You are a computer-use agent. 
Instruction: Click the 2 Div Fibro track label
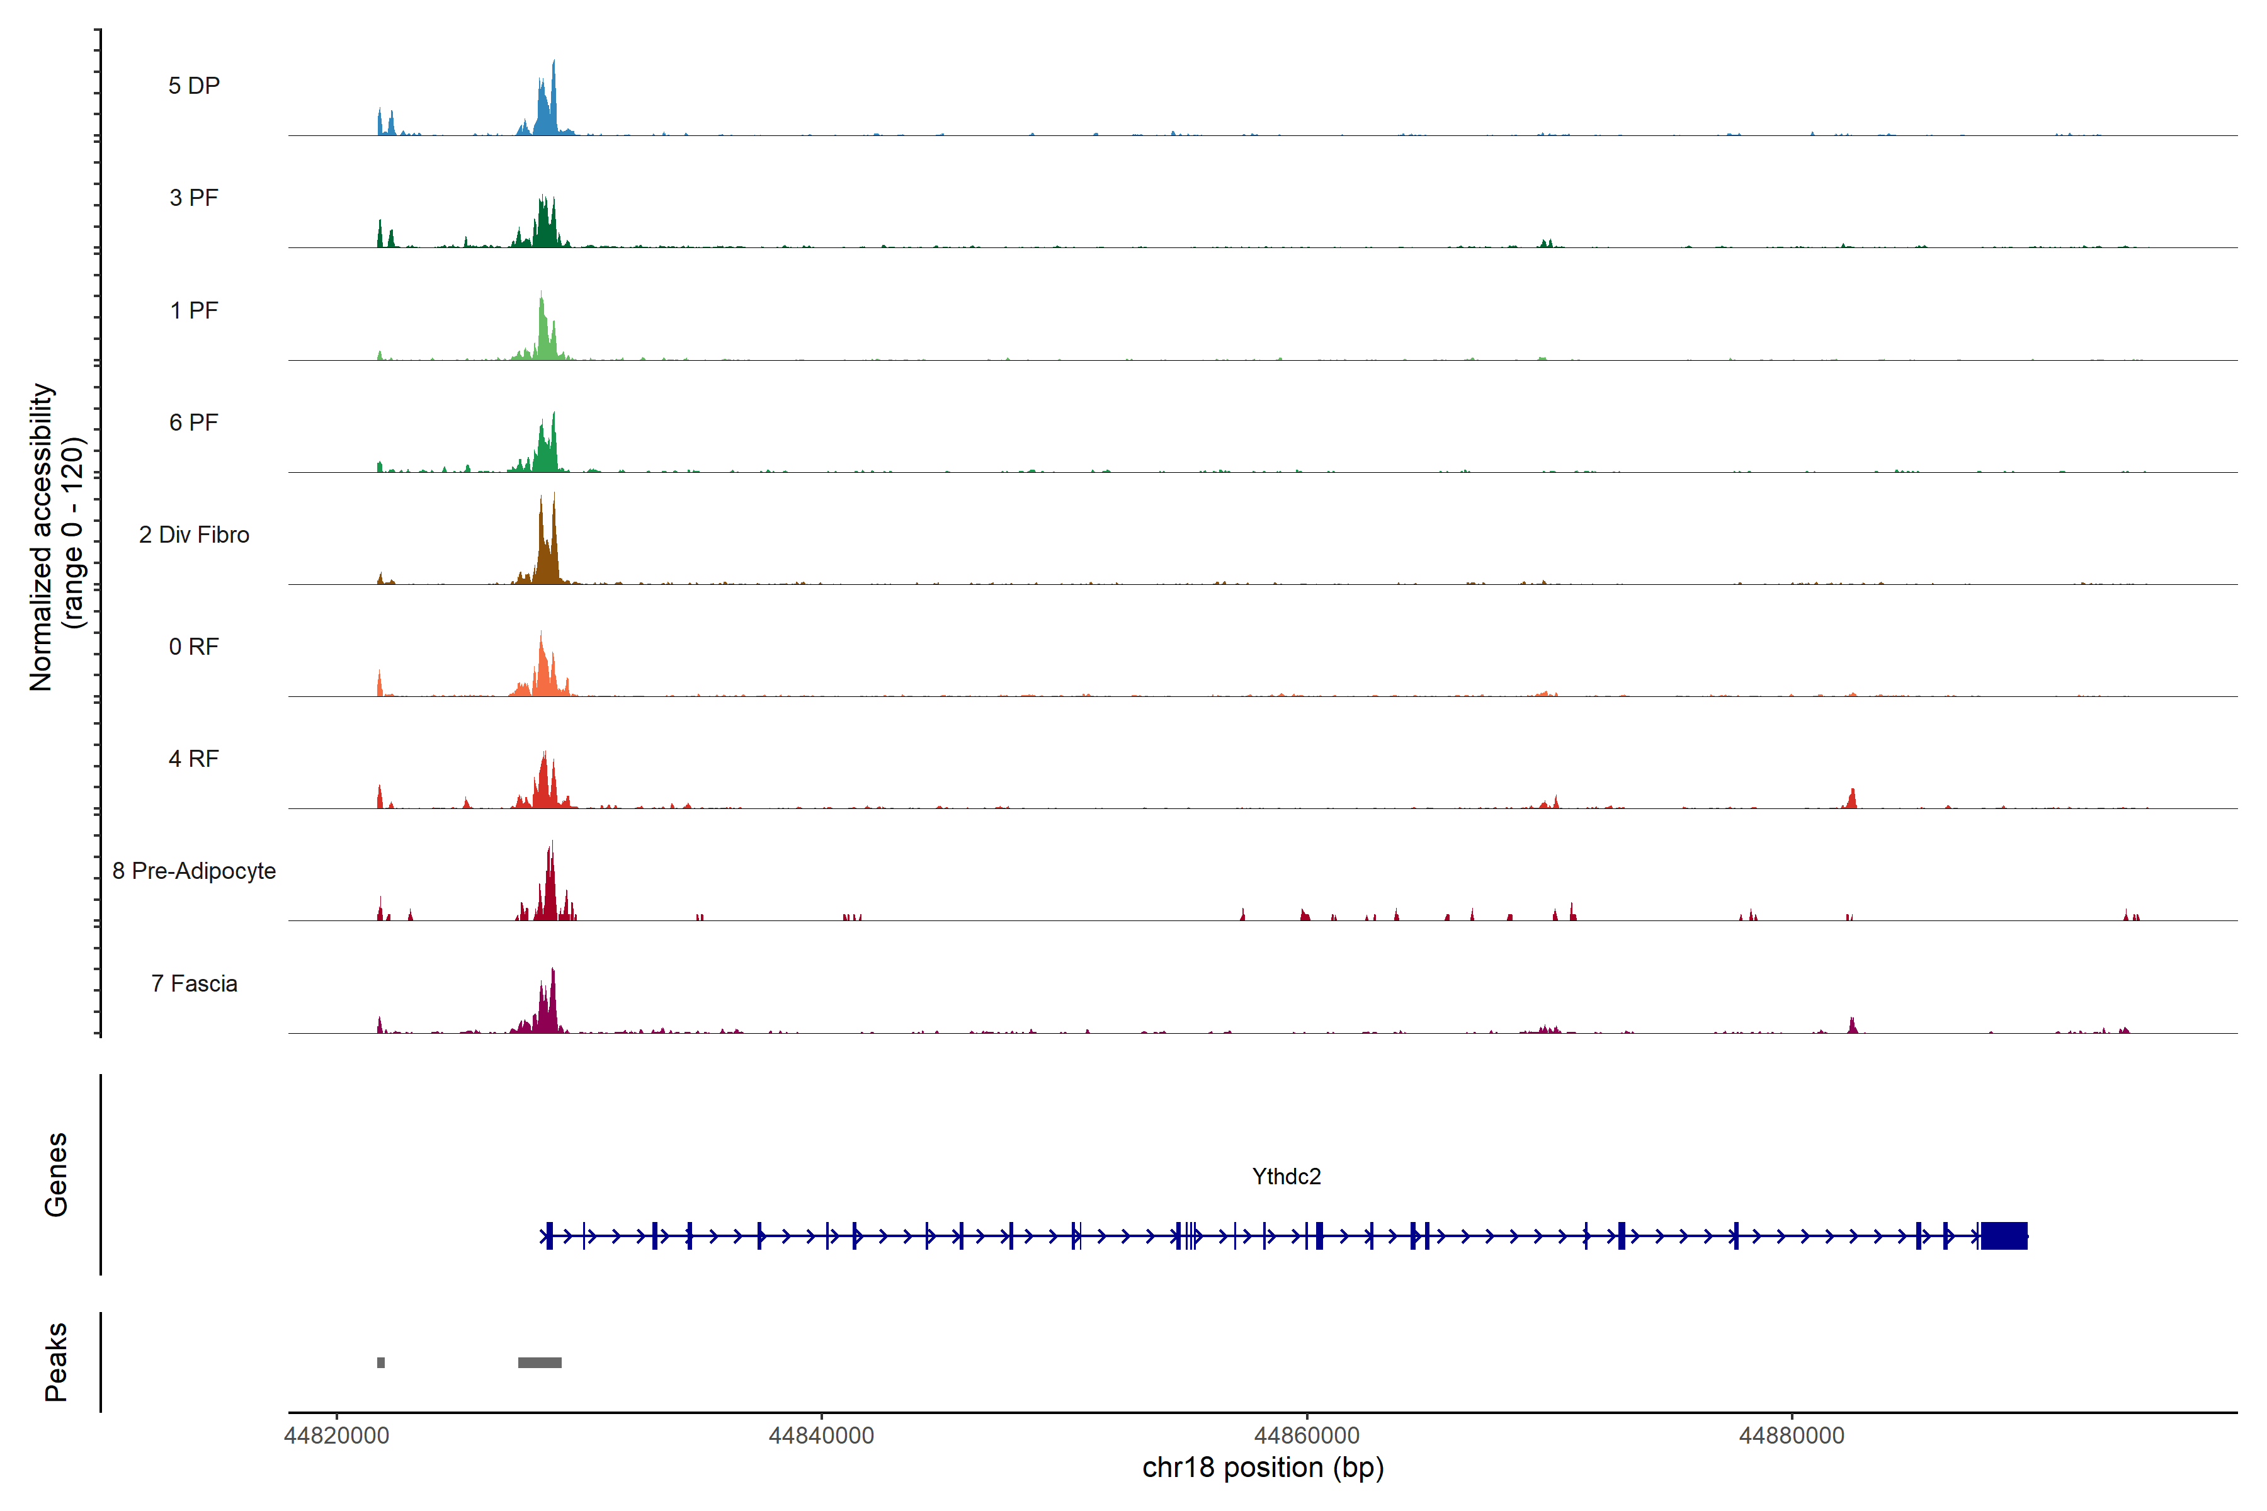coord(194,535)
